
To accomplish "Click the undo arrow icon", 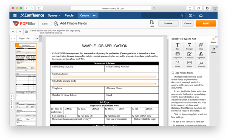I will [x=13, y=32].
